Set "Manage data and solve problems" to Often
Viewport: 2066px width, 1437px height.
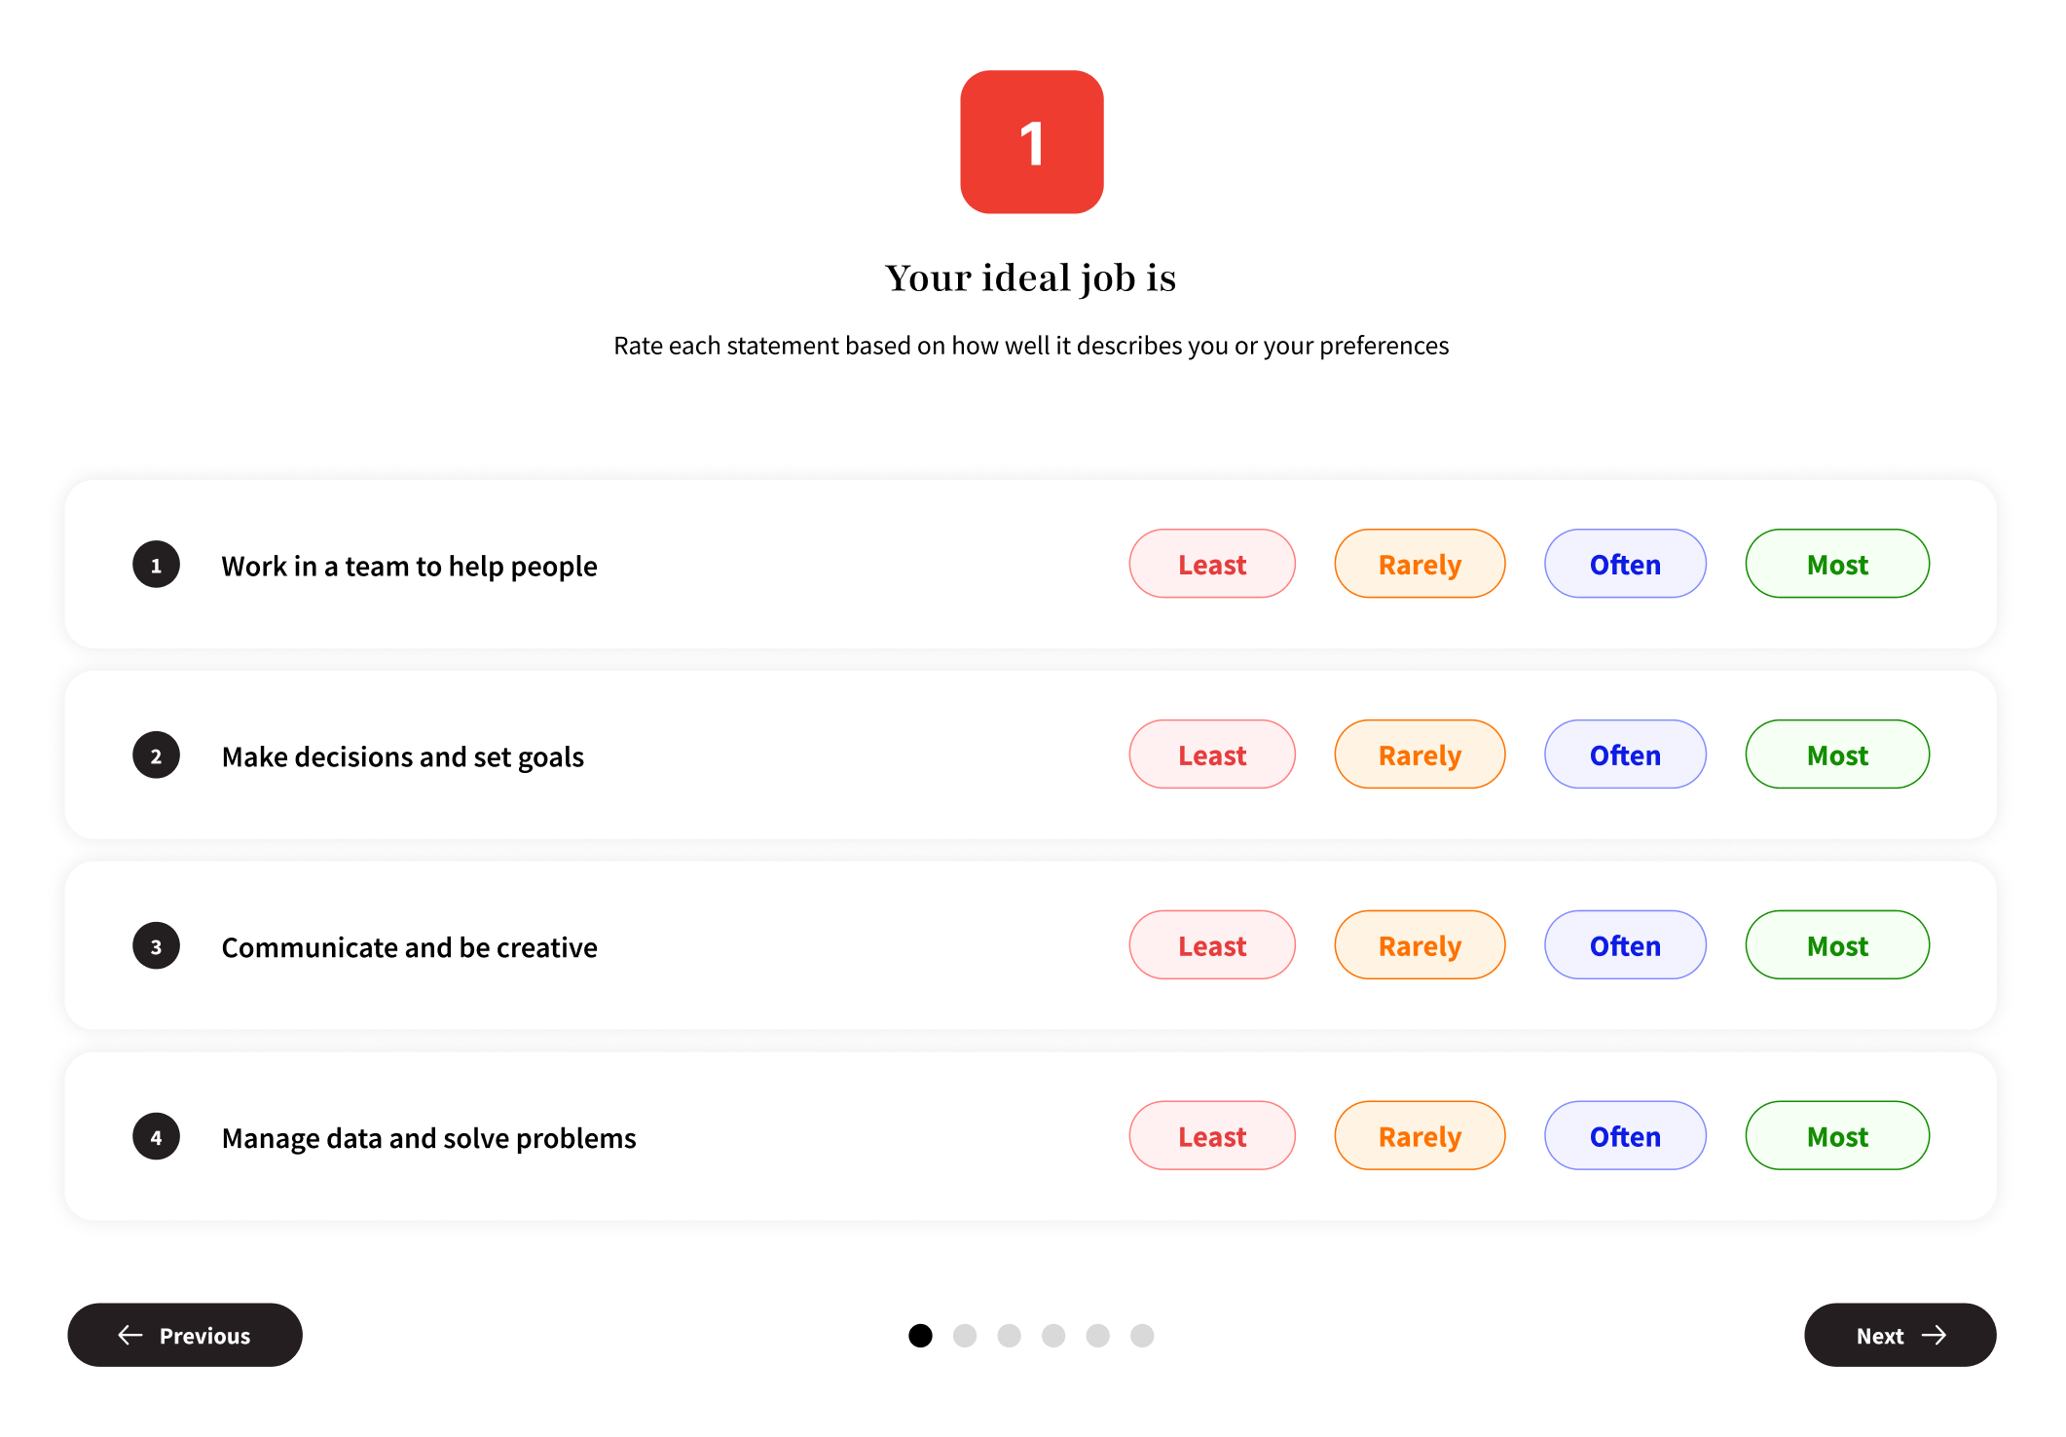pyautogui.click(x=1624, y=1137)
